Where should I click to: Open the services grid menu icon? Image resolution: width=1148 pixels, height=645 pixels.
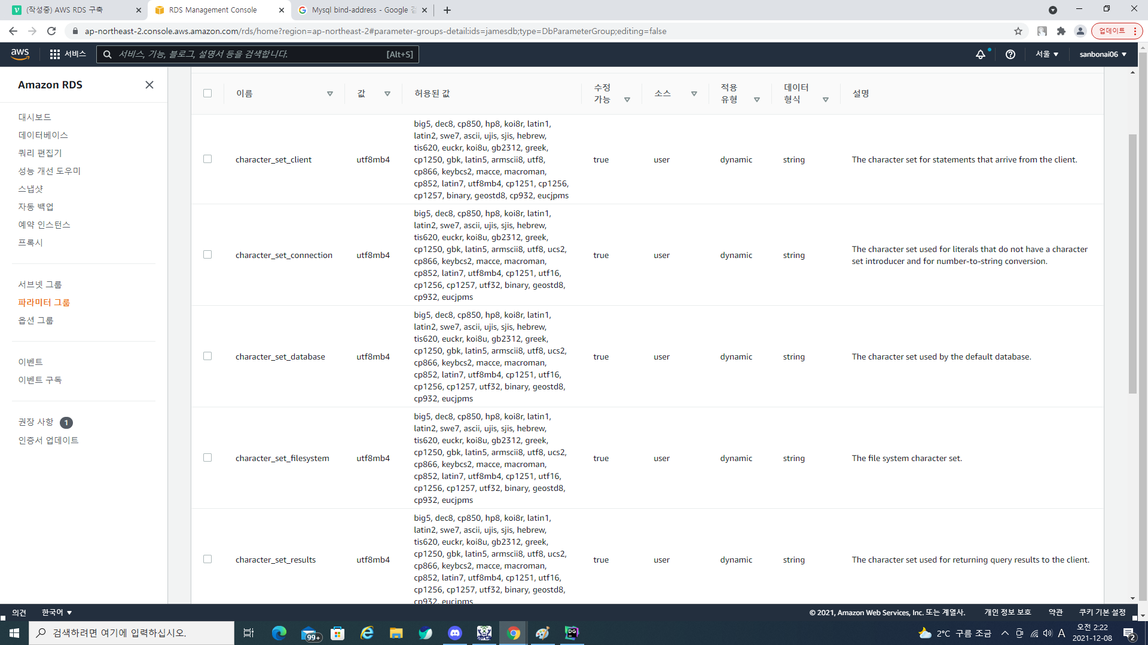(x=55, y=54)
